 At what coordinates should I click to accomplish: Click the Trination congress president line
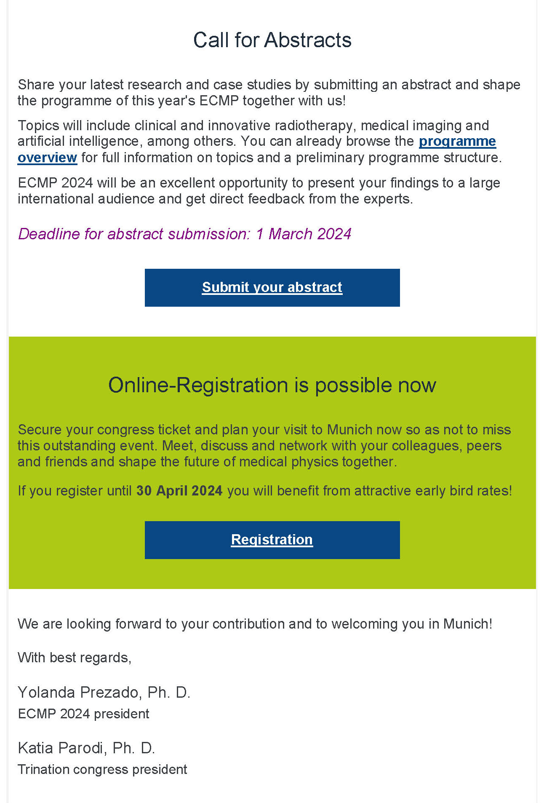[x=102, y=769]
